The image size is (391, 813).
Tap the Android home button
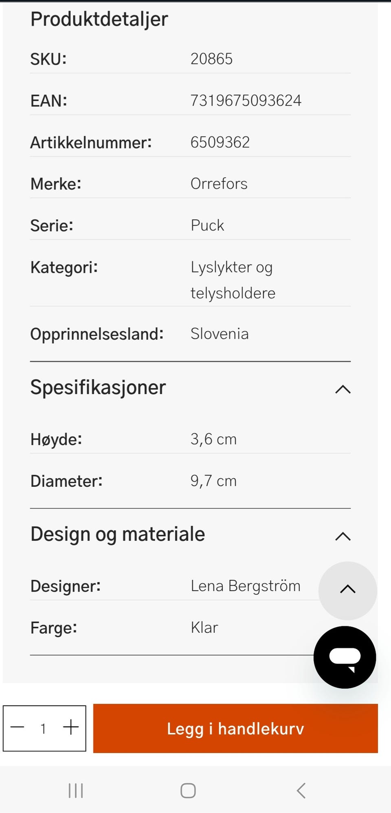click(x=188, y=790)
